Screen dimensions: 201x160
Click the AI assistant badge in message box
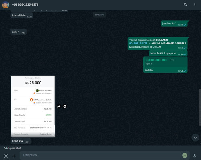pos(185,155)
